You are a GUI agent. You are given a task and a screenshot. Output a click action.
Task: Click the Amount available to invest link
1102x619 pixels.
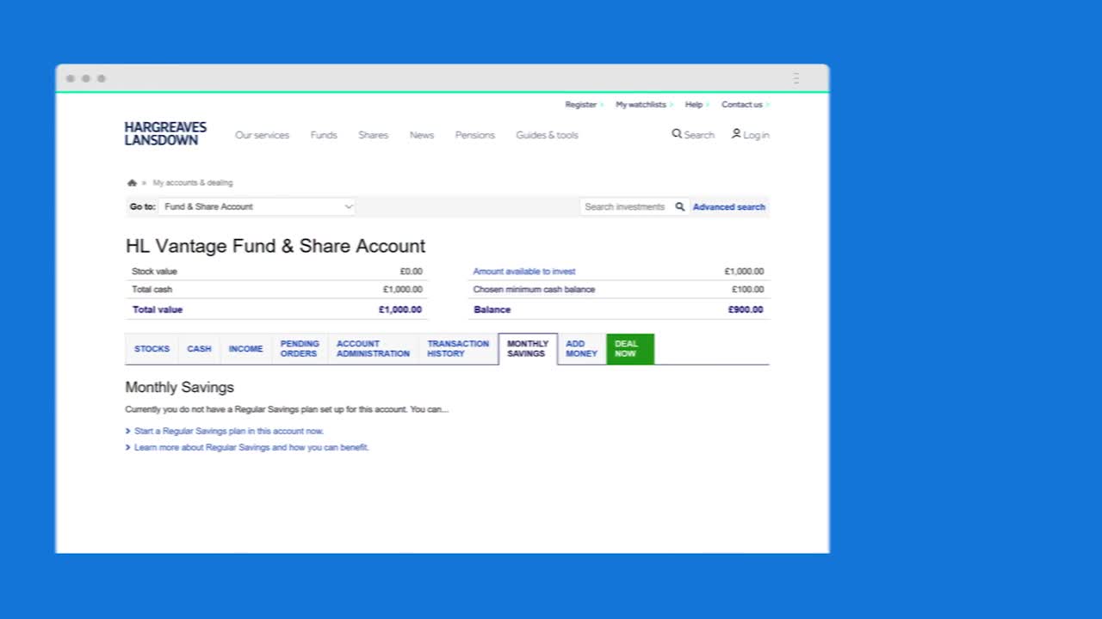[x=524, y=272]
